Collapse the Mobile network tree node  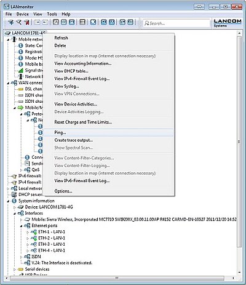pyautogui.click(x=8, y=39)
